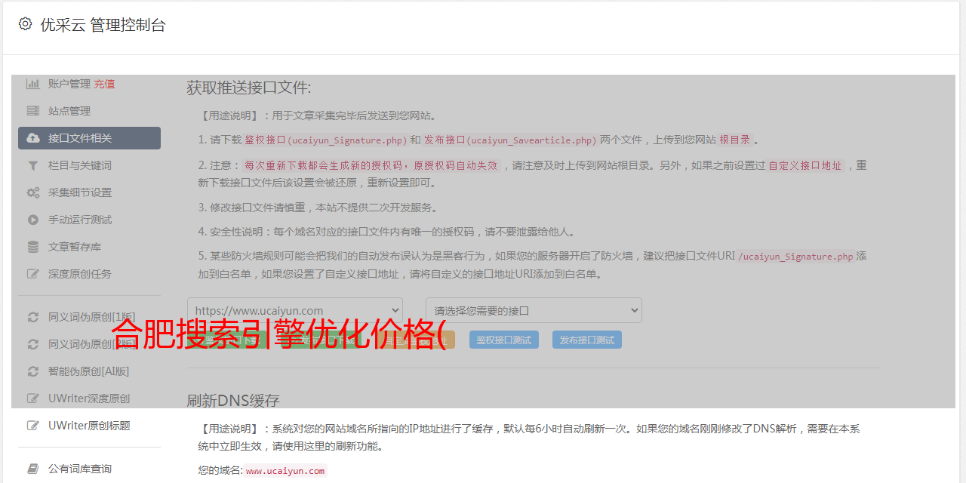The image size is (966, 483).
Task: Click the play icon for 手动运行测试
Action: pos(33,220)
